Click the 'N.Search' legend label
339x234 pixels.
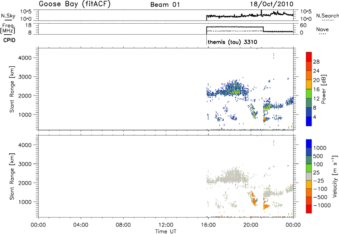[327, 16]
